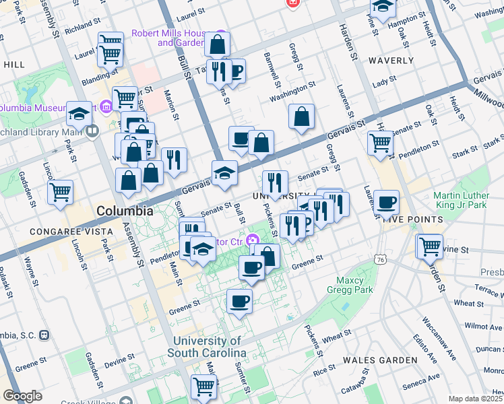The image size is (504, 404).
Task: Select the restaurant marker near Taylor St
Action: tap(219, 74)
